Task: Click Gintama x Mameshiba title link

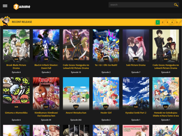Action: [16, 113]
